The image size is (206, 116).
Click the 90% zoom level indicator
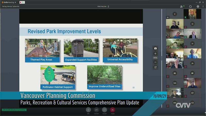[155, 58]
